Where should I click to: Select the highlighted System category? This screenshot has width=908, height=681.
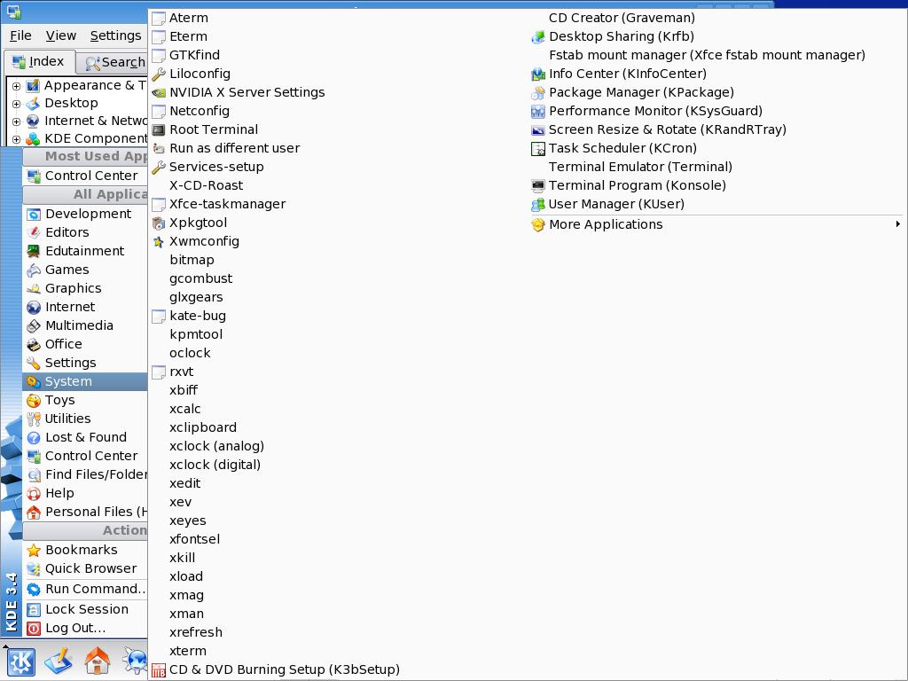84,381
